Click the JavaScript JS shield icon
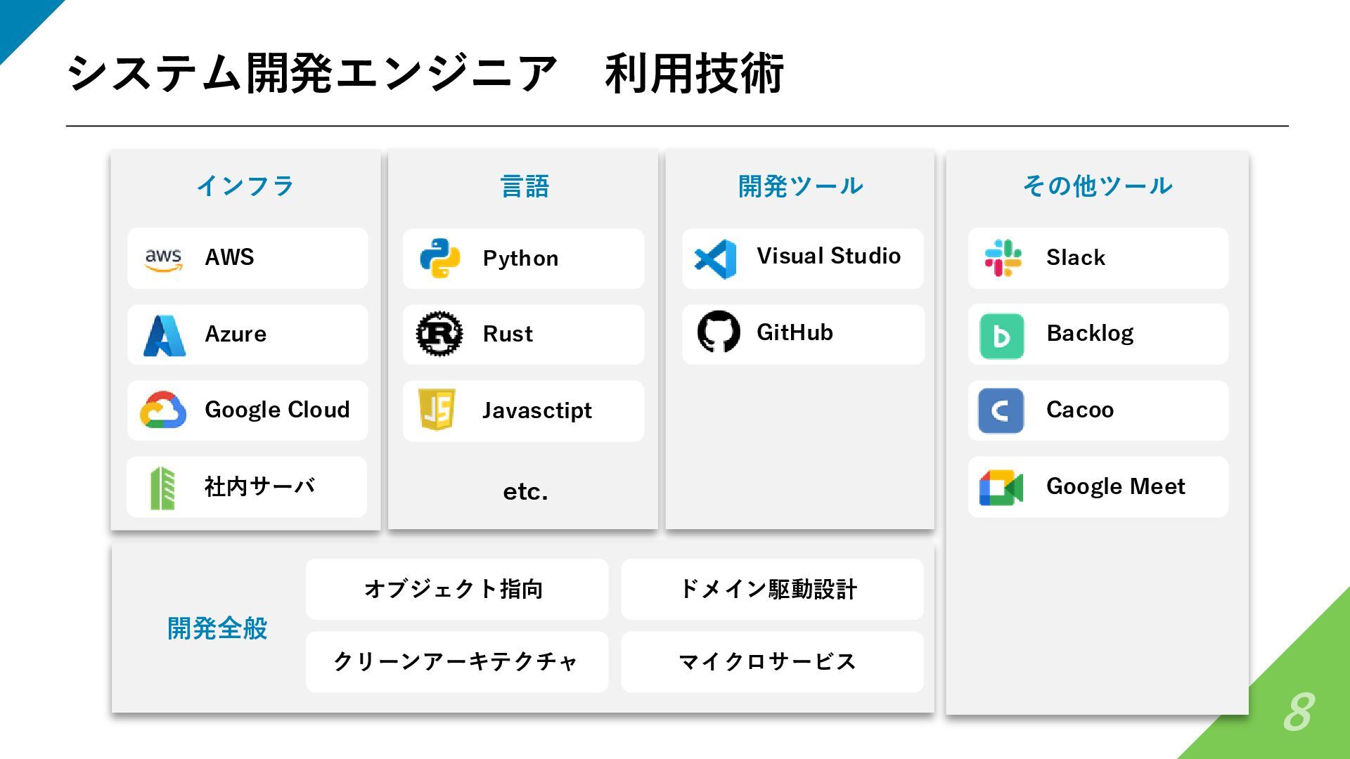Image resolution: width=1350 pixels, height=759 pixels. point(437,410)
